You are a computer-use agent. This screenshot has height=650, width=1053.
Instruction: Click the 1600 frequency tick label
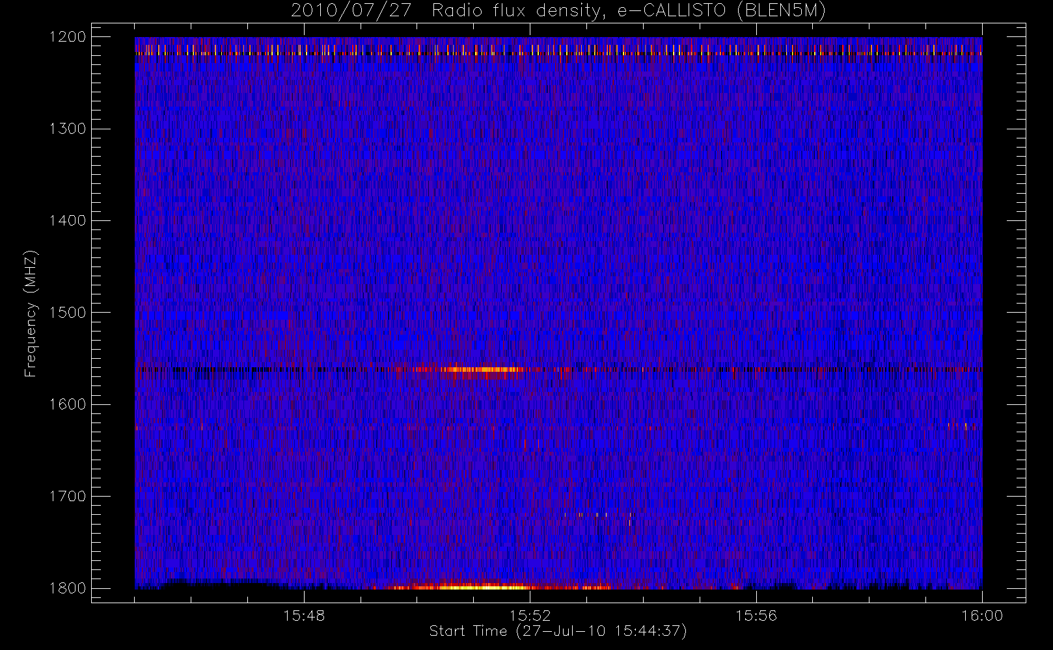tap(68, 404)
